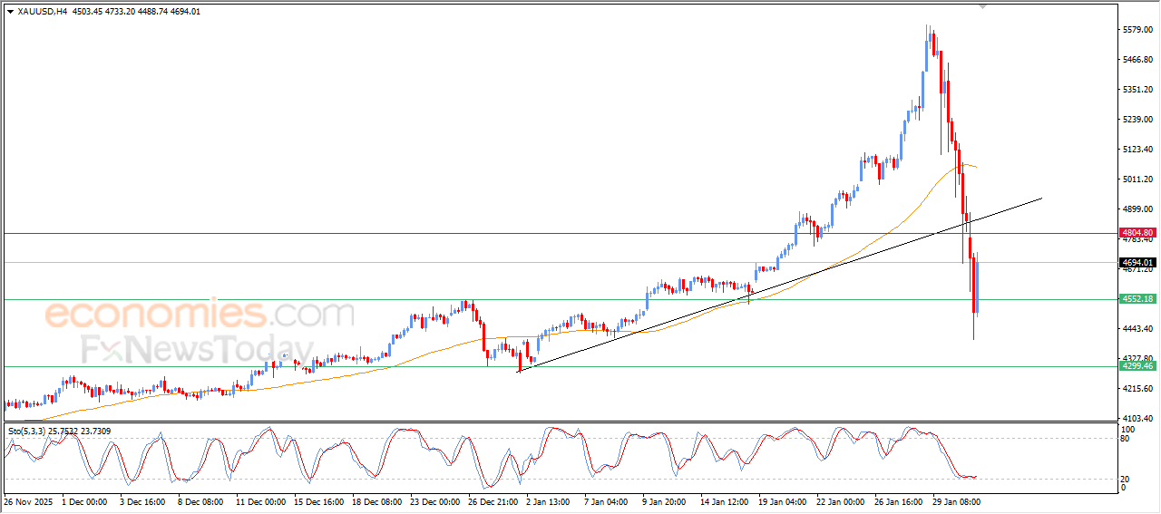Click the 5579.00 price axis label
This screenshot has height=514, width=1161.
click(1135, 30)
